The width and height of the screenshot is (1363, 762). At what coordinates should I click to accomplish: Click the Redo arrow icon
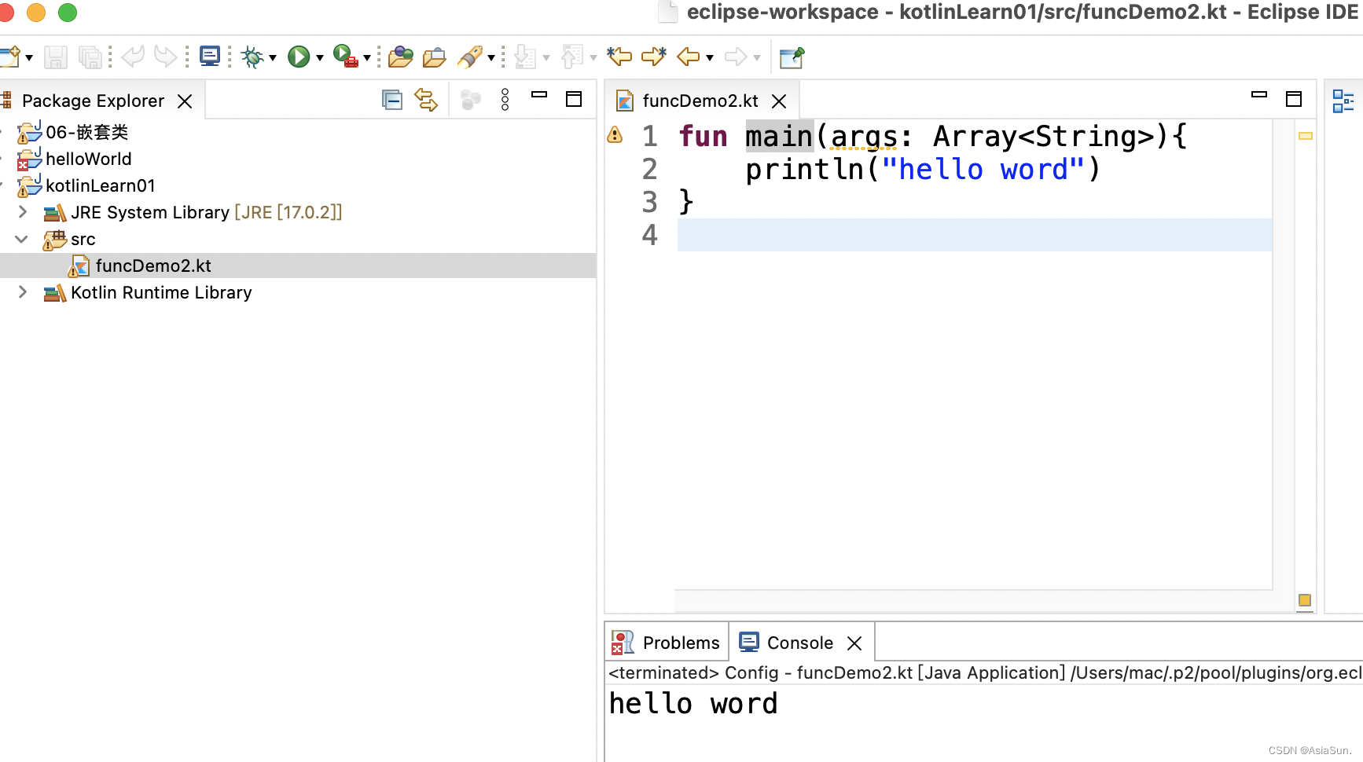[x=165, y=56]
